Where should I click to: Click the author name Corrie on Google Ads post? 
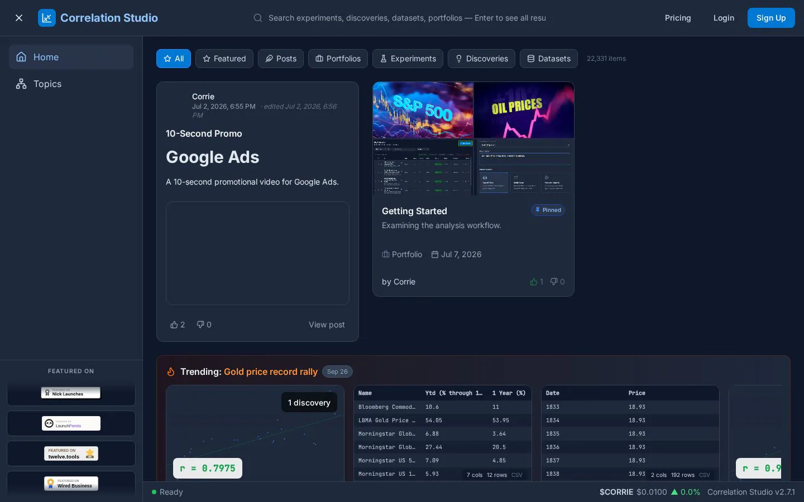pos(203,96)
